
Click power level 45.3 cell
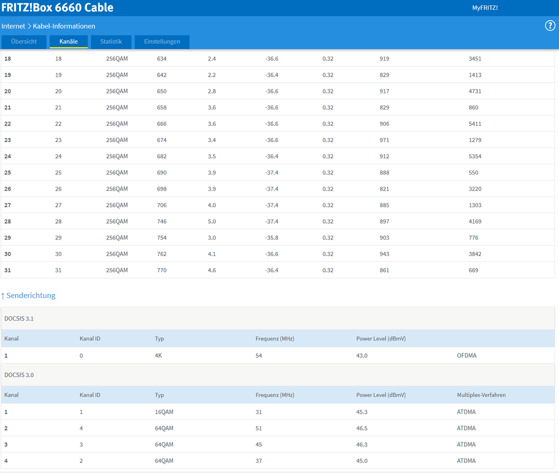[362, 412]
